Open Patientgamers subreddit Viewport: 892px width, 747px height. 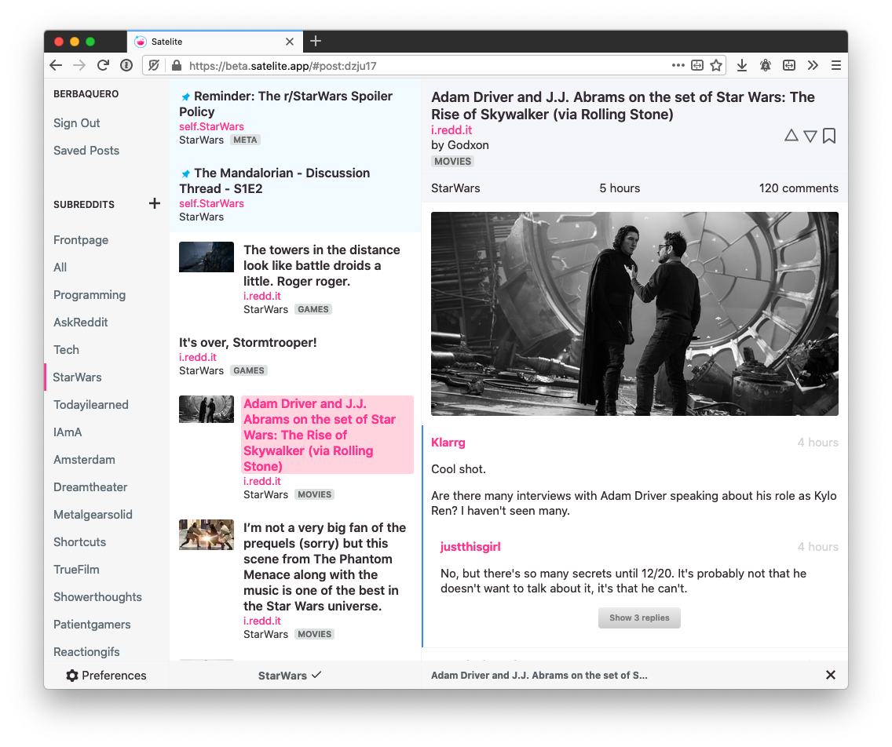(x=92, y=625)
